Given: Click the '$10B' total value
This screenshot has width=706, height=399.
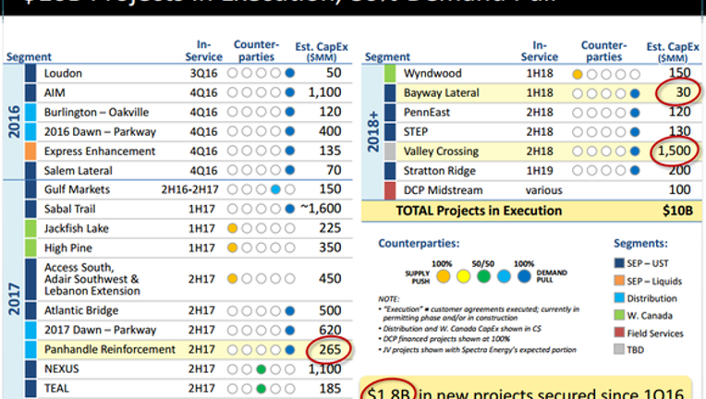Looking at the screenshot, I should (x=677, y=211).
